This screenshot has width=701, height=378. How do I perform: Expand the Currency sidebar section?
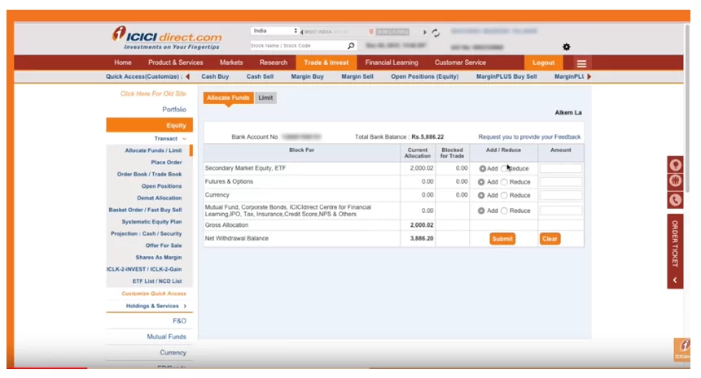tap(173, 353)
